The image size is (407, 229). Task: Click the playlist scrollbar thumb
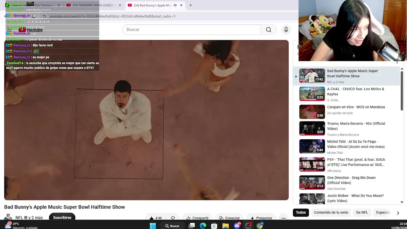coord(402,91)
